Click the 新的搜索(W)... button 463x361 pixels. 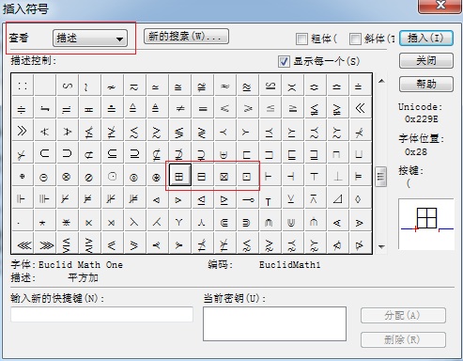(186, 37)
